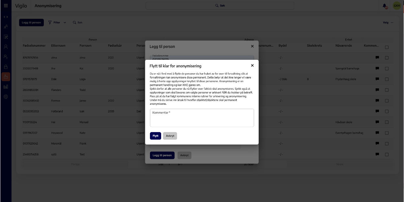Open comment icon for Eventyrhagen barnehage row
Image resolution: width=404 pixels, height=202 pixels.
[377, 133]
